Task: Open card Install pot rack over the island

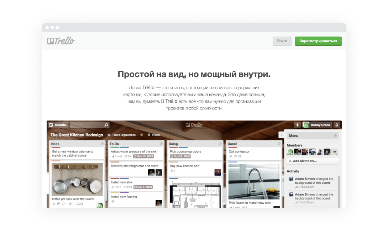Action: 73,199
